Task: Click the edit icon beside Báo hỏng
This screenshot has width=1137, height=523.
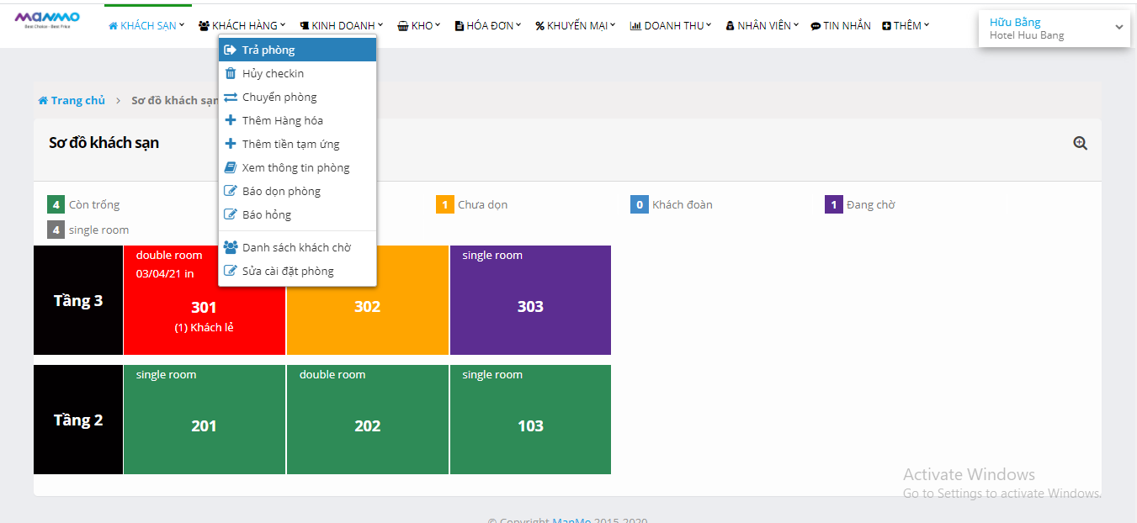Action: (231, 214)
